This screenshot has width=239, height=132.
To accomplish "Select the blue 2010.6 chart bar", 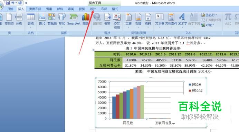I will [114, 108].
